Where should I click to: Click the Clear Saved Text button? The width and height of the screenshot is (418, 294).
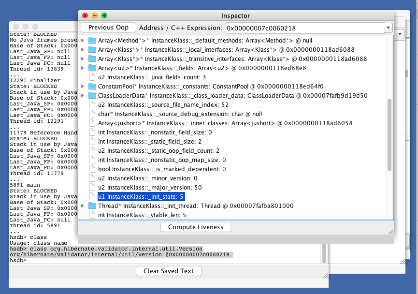pyautogui.click(x=168, y=271)
